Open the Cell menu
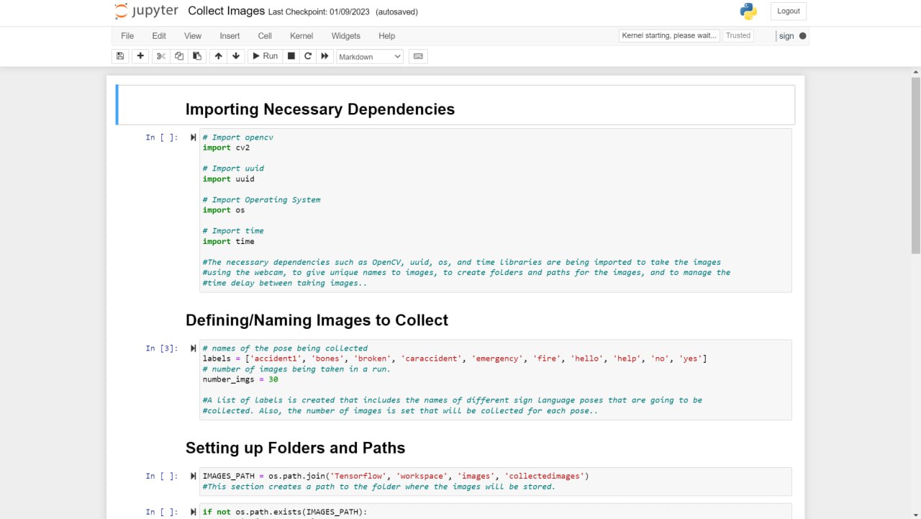The image size is (921, 519). pos(265,36)
